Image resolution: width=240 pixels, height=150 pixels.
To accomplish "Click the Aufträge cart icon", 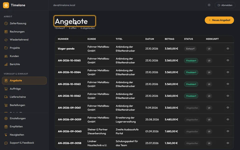I will pyautogui.click(x=6, y=89).
